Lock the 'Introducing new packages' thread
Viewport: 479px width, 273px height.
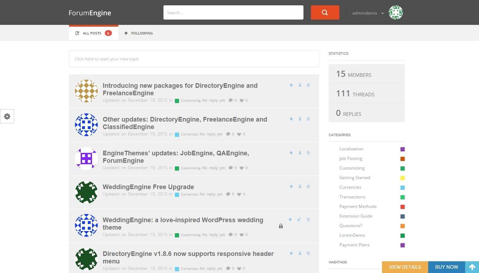[x=300, y=85]
